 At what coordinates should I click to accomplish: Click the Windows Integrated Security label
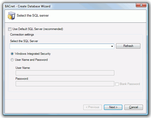point(33,54)
